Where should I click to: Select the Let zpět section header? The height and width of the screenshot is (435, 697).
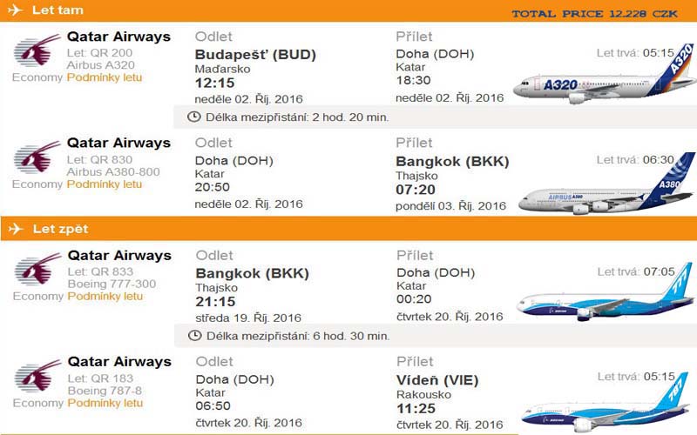pyautogui.click(x=348, y=229)
